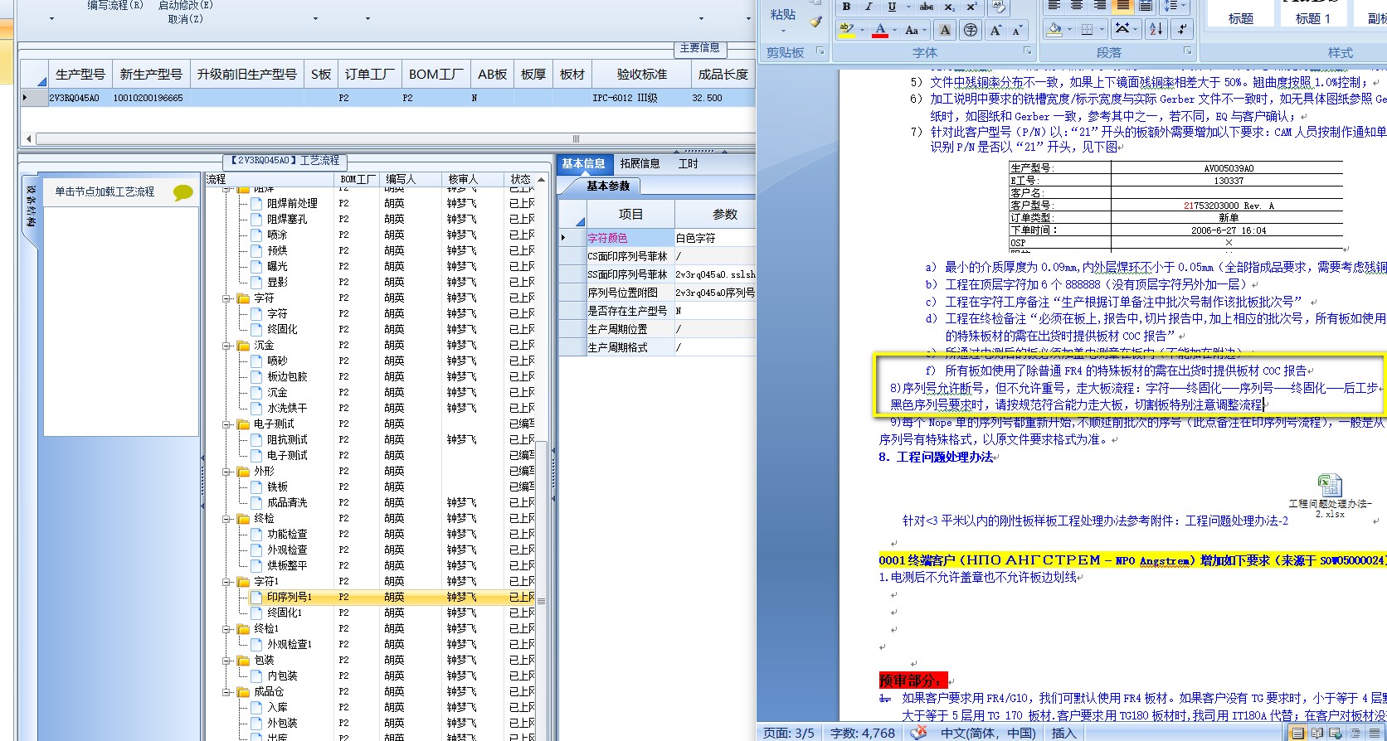This screenshot has height=741, width=1387.
Task: Open Change Case (Aa) dropdown
Action: pyautogui.click(x=915, y=30)
